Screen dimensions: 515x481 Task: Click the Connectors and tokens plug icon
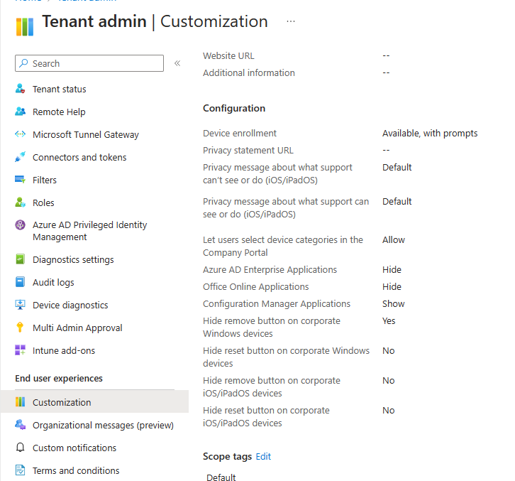pyautogui.click(x=20, y=157)
